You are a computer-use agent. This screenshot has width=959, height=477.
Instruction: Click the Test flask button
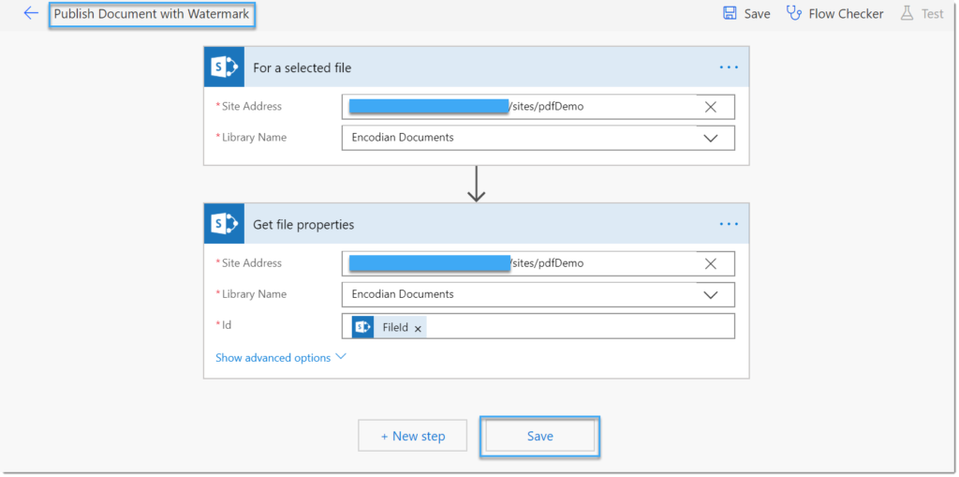pyautogui.click(x=922, y=13)
